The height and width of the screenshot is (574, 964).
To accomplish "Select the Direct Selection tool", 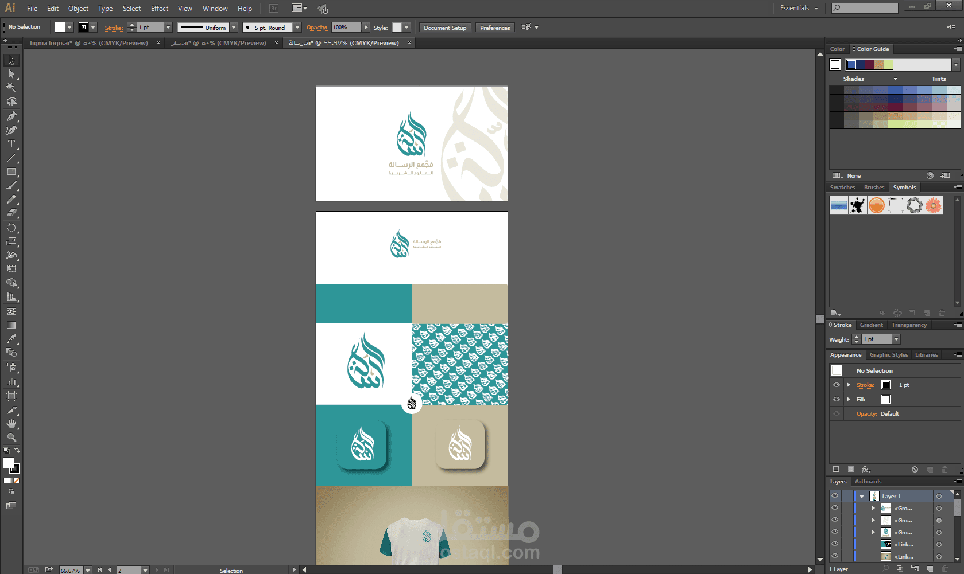I will [x=11, y=74].
